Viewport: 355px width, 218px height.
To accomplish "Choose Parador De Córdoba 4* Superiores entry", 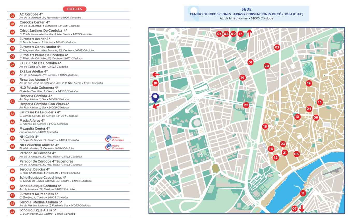I will [x=46, y=162].
